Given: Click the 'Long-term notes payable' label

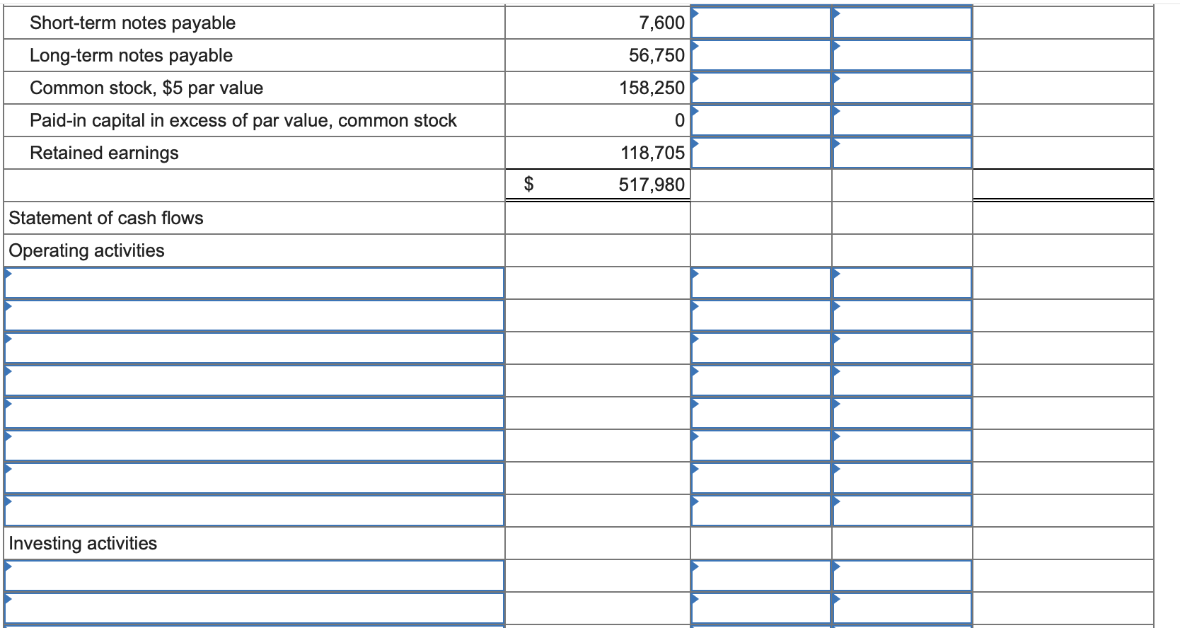Looking at the screenshot, I should pyautogui.click(x=131, y=55).
